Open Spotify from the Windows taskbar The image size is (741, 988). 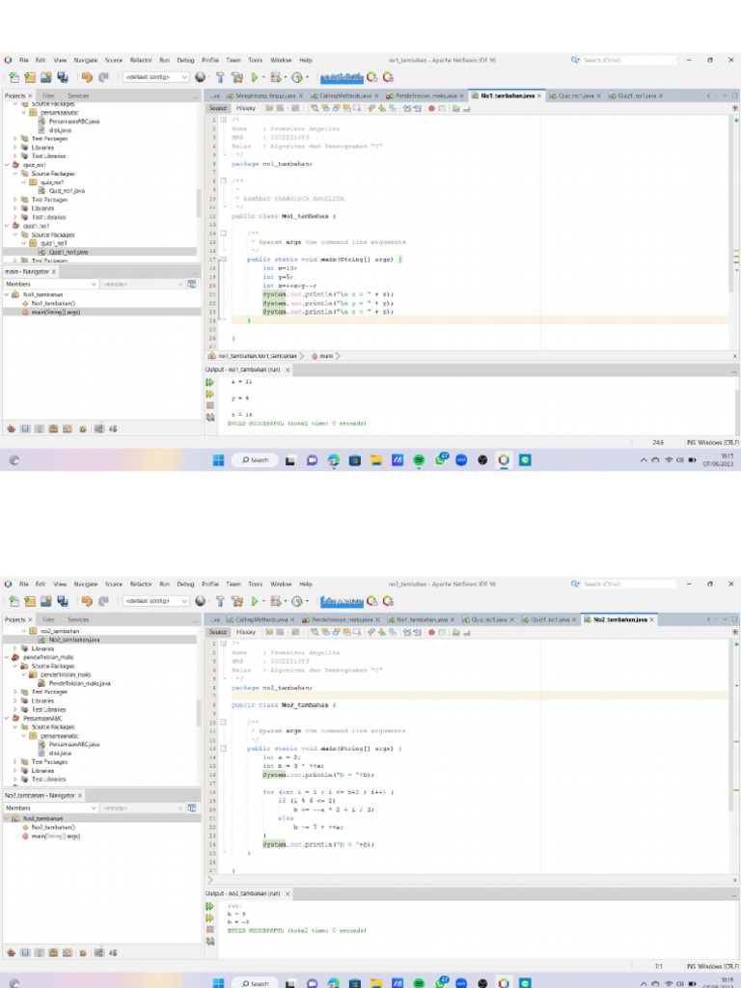420,460
